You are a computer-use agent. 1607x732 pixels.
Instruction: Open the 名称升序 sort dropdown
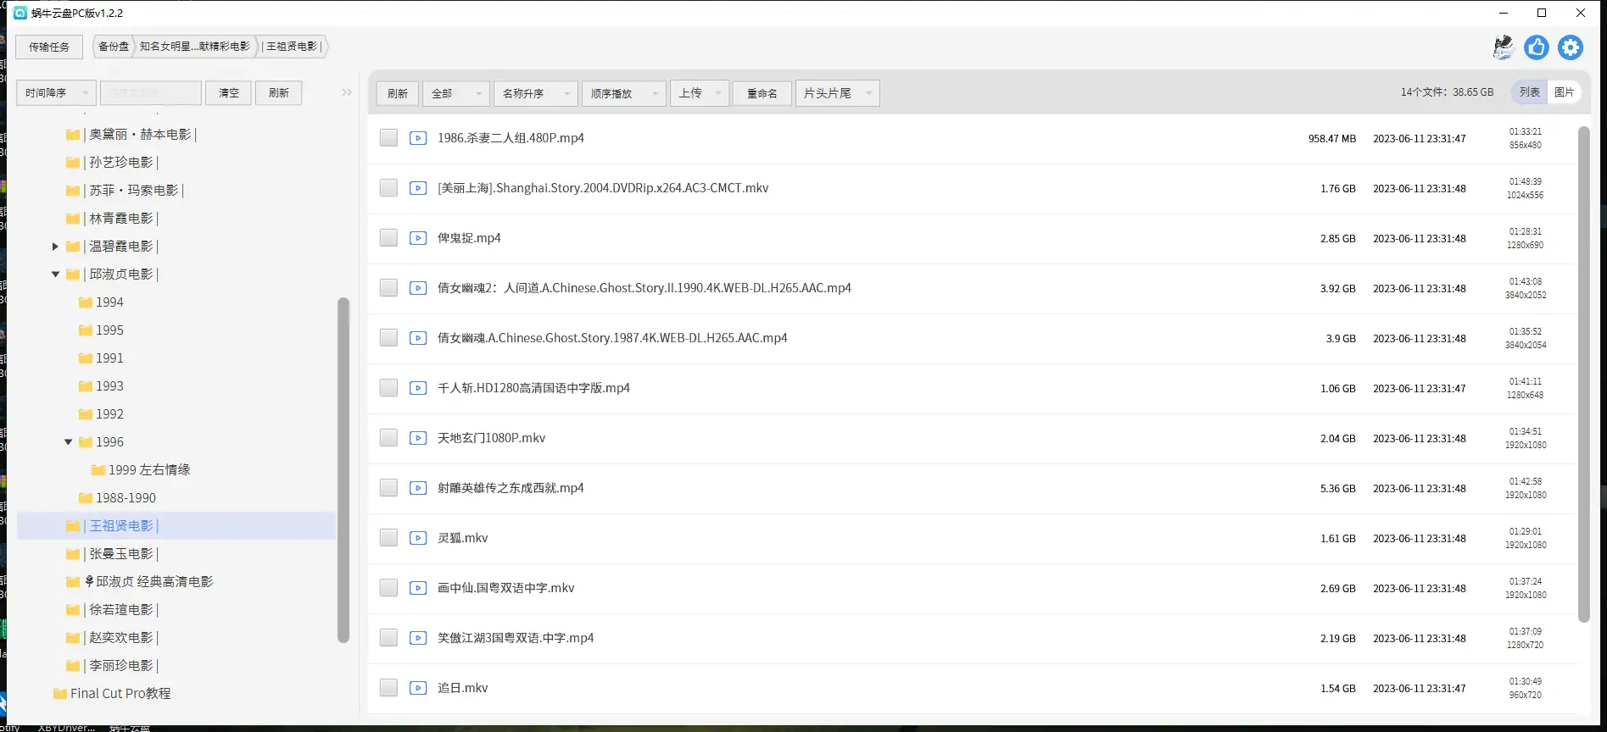click(x=536, y=93)
